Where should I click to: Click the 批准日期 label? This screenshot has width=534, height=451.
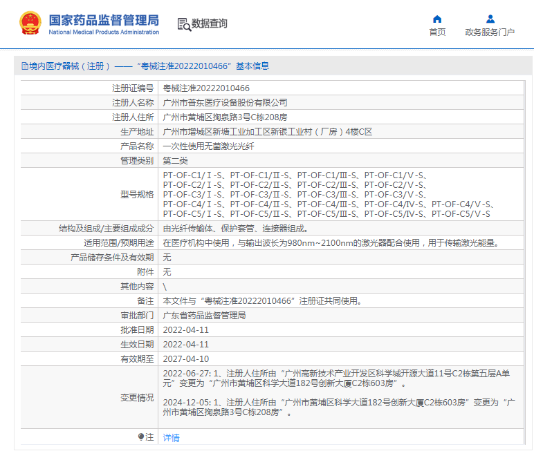point(137,330)
